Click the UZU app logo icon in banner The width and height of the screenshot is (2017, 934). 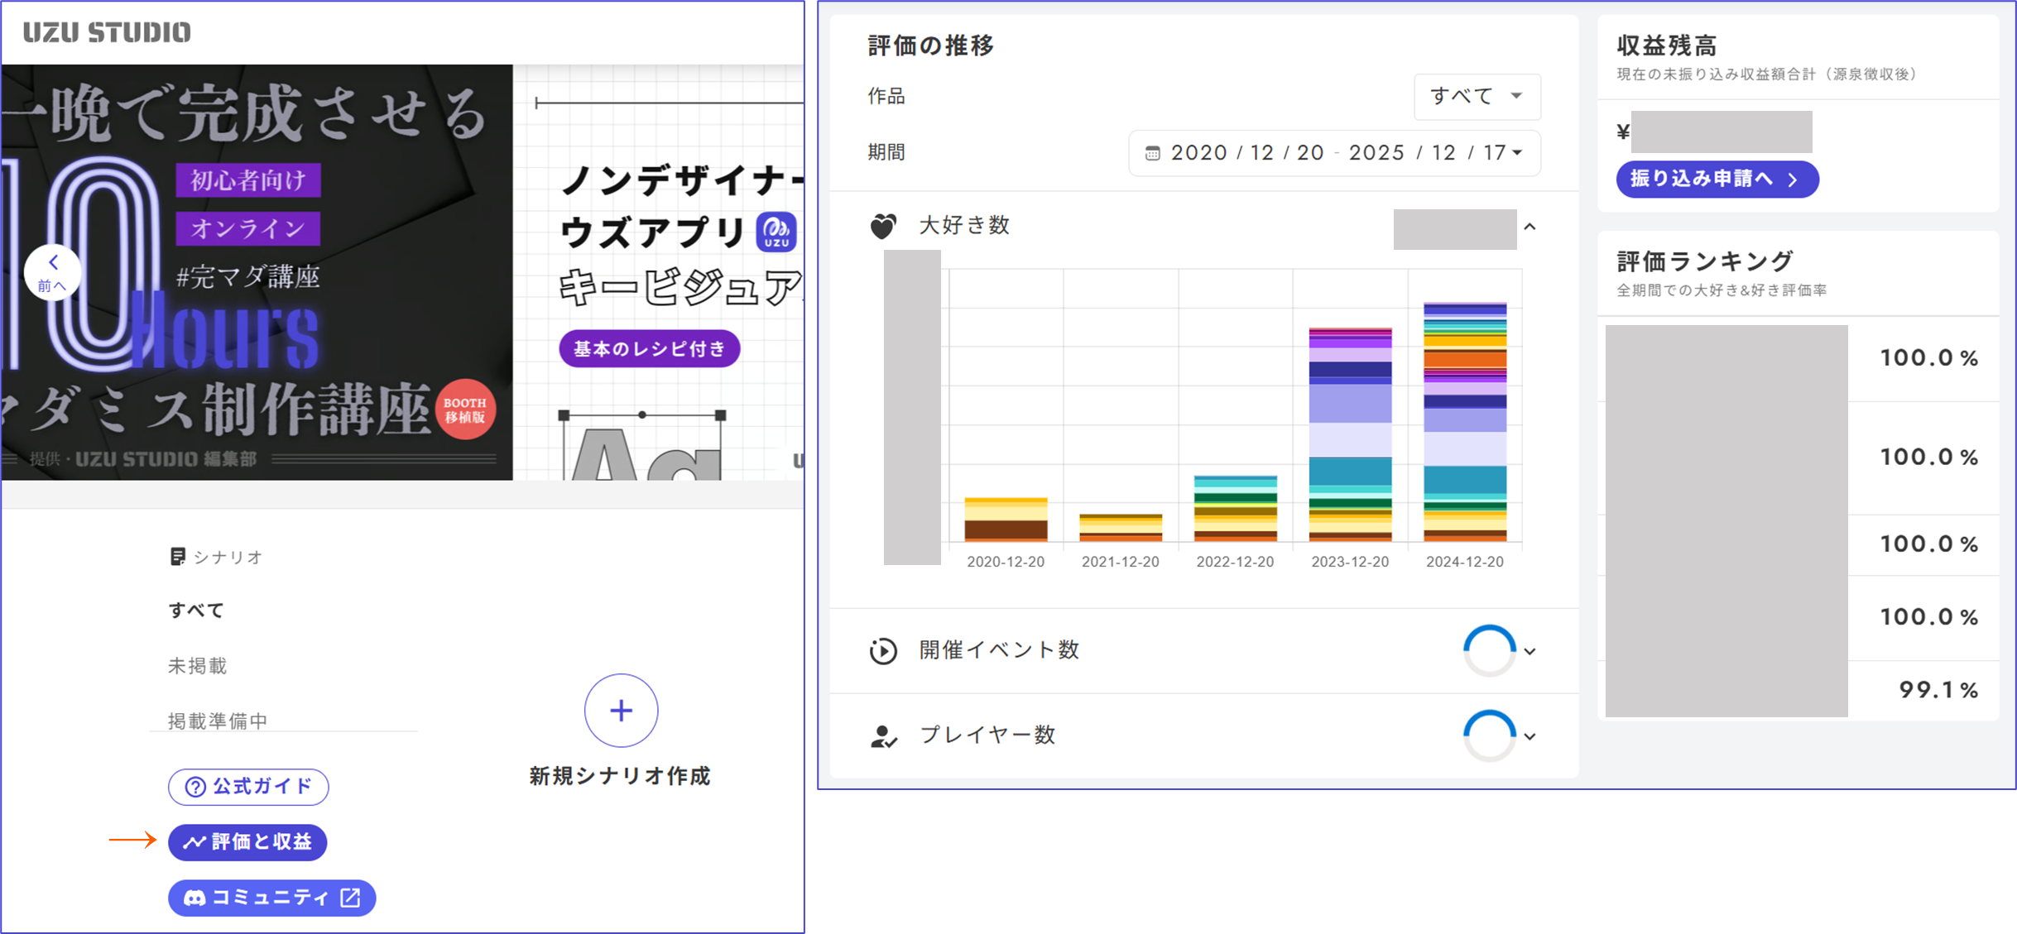click(x=776, y=232)
